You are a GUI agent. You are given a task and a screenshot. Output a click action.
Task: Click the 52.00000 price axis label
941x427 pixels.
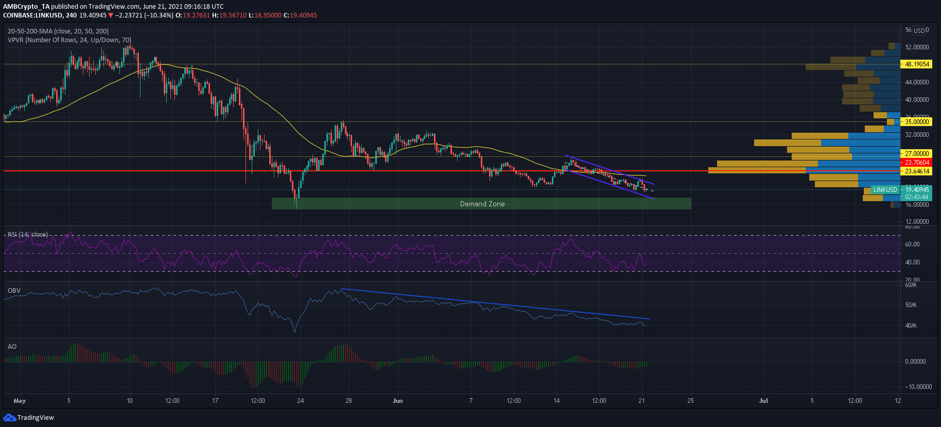click(917, 47)
